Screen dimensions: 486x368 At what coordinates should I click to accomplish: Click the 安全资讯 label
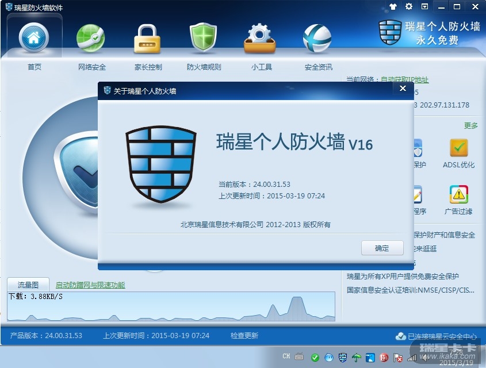(x=318, y=67)
